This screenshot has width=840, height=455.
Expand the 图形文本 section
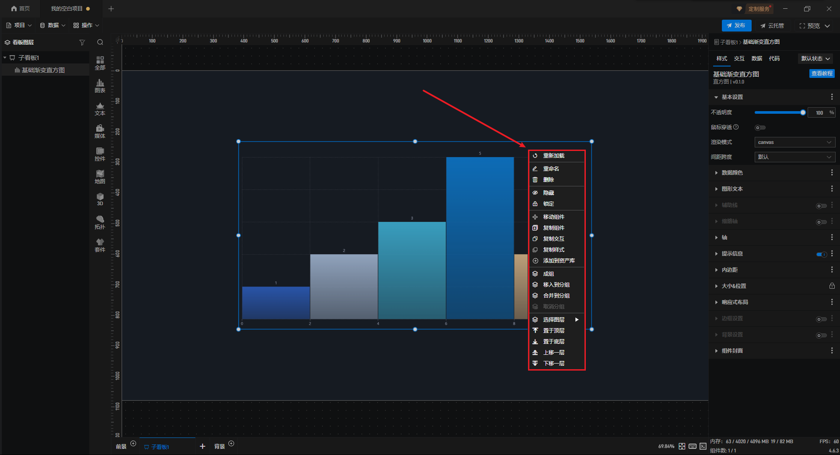[716, 189]
